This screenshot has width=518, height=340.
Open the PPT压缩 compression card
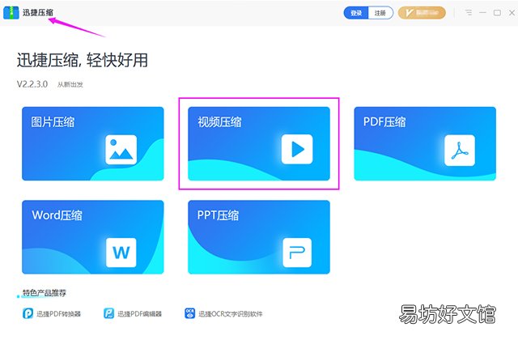pos(259,237)
